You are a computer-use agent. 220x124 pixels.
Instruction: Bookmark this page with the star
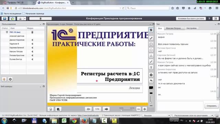click(x=173, y=8)
